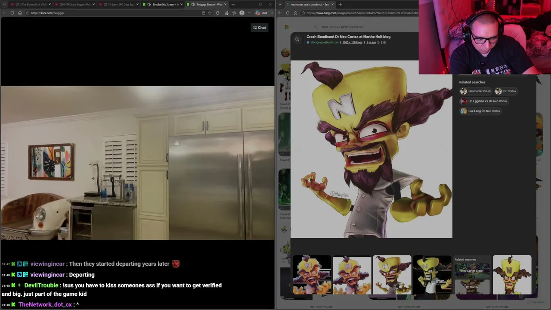Open TheNetwork_dot_cx chat username
The width and height of the screenshot is (551, 310).
[x=45, y=304]
